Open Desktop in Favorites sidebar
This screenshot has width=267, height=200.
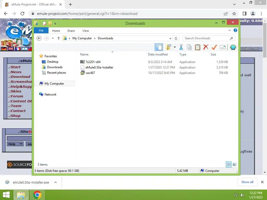(x=53, y=62)
